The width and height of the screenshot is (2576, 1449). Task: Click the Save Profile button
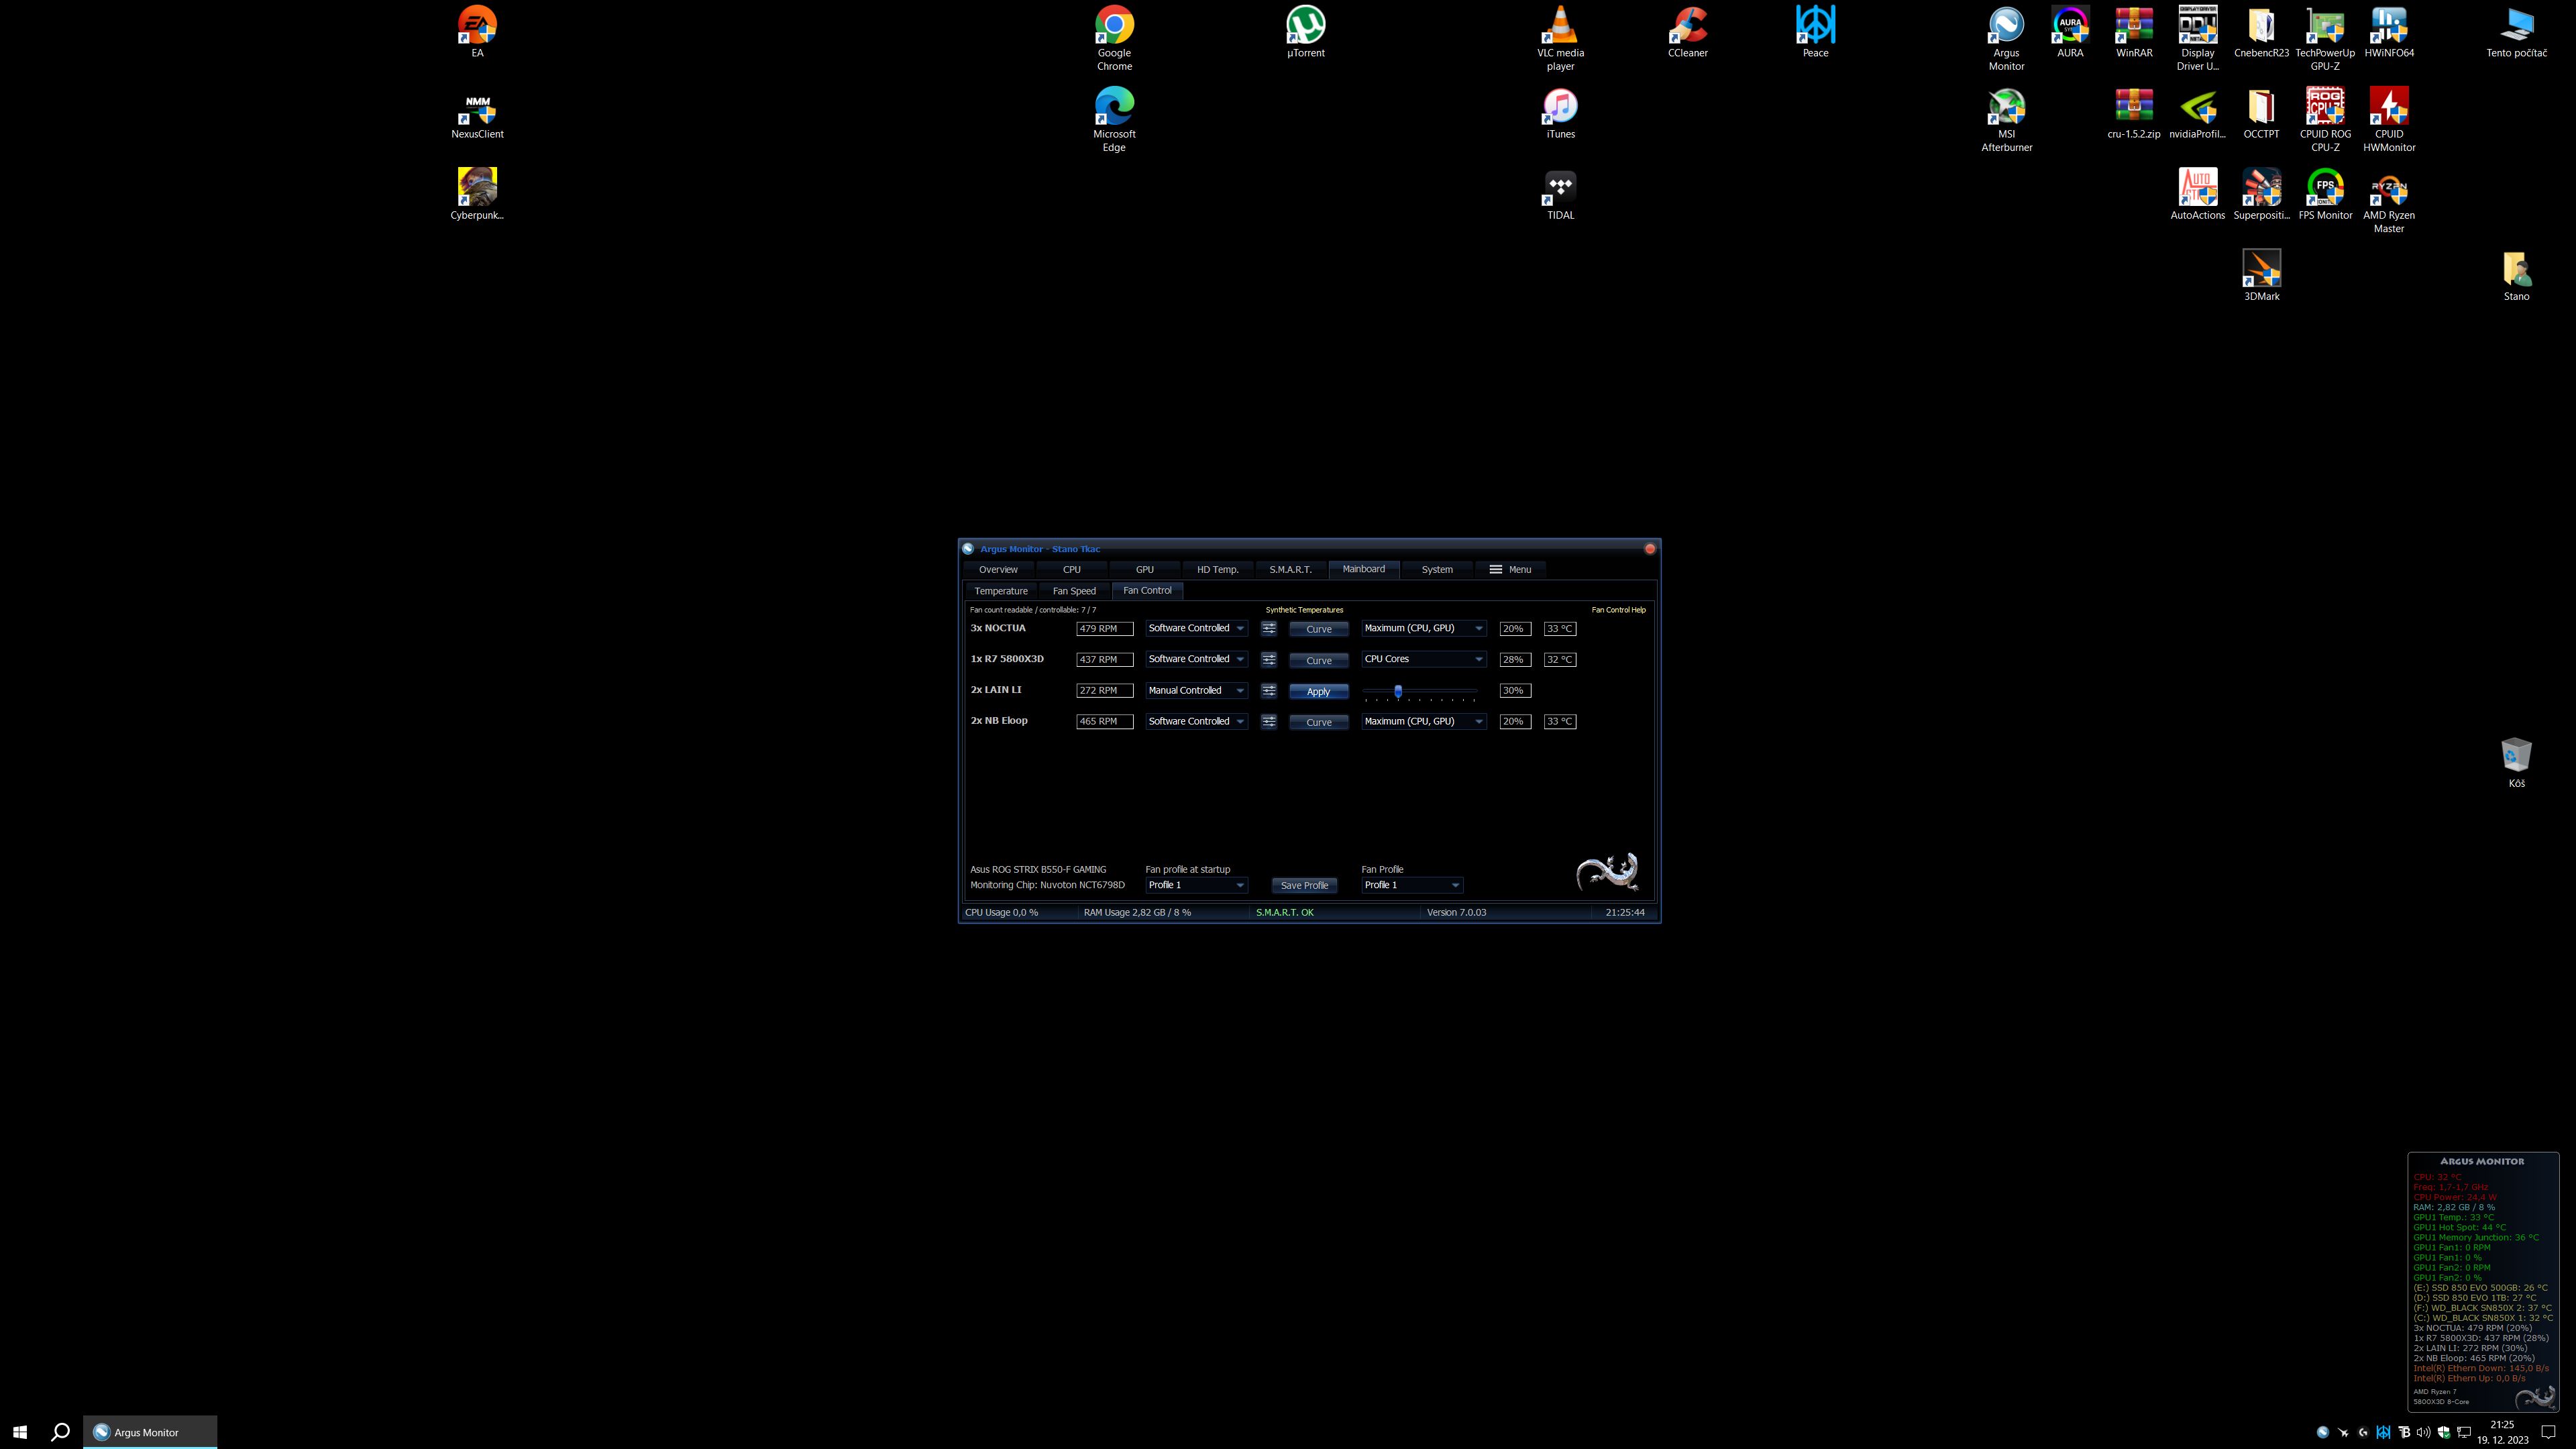pos(1304,885)
